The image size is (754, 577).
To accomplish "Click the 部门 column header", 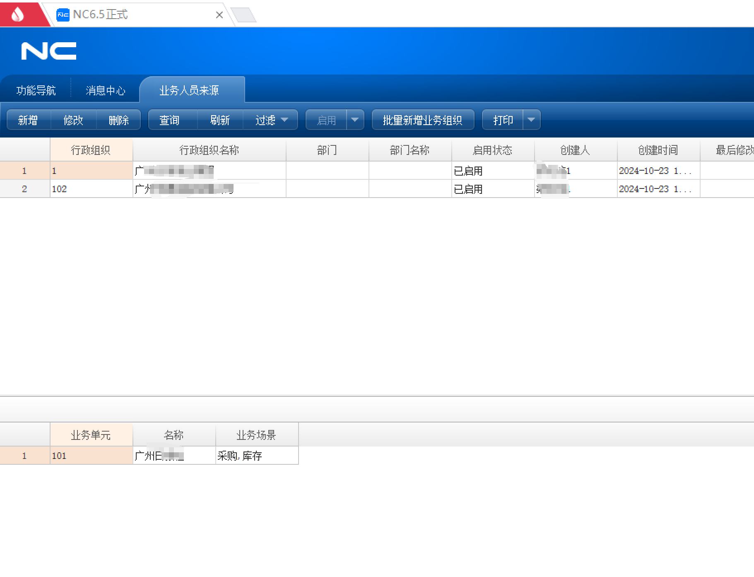I will [327, 150].
